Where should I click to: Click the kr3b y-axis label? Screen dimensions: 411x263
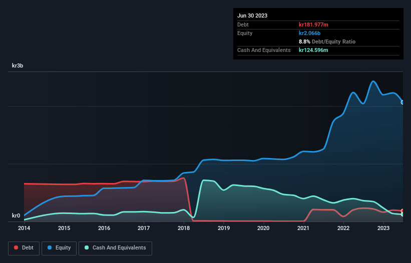pyautogui.click(x=18, y=65)
